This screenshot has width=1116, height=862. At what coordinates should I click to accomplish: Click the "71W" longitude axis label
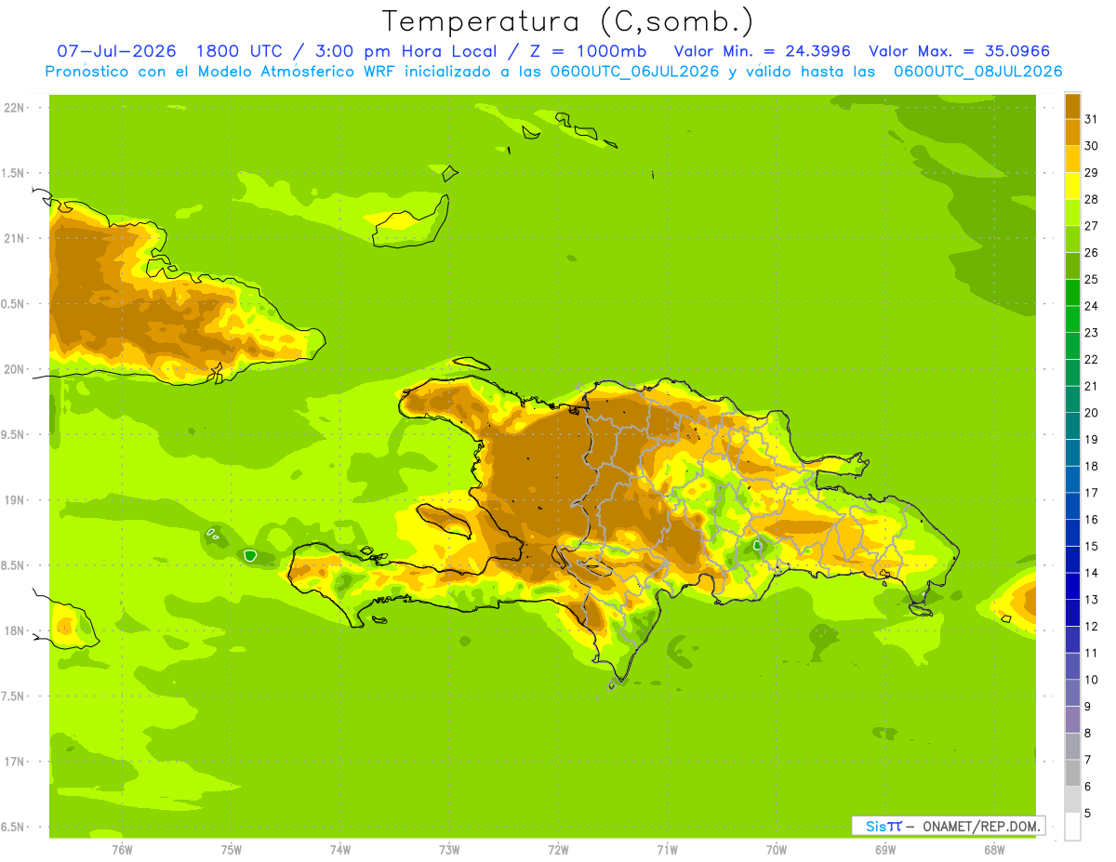pos(668,849)
